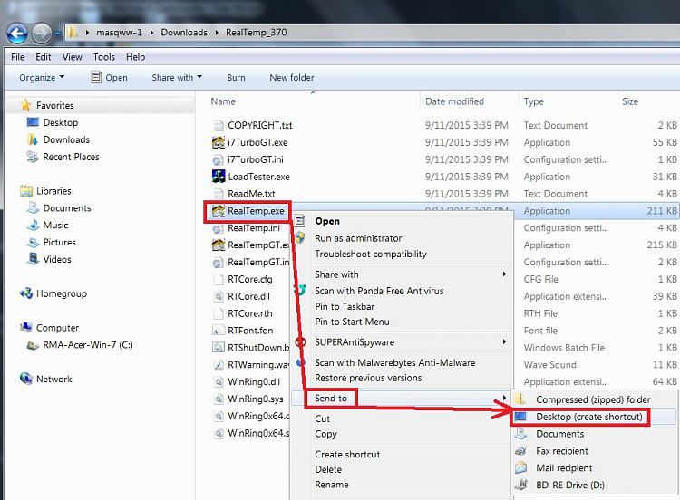Click the Compressed (zipped) folder icon
Image resolution: width=680 pixels, height=500 pixels.
click(x=521, y=399)
